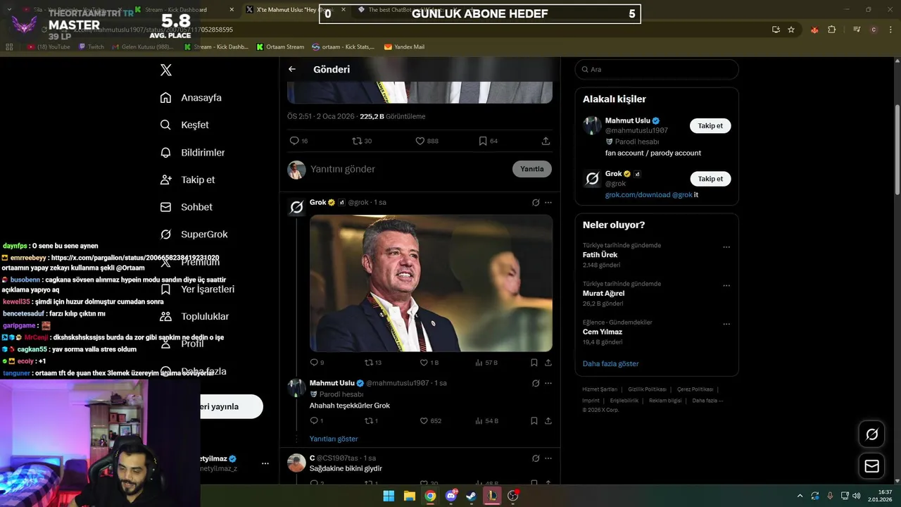The image size is (901, 507).
Task: Click the X logo in the sidebar
Action: pos(166,70)
